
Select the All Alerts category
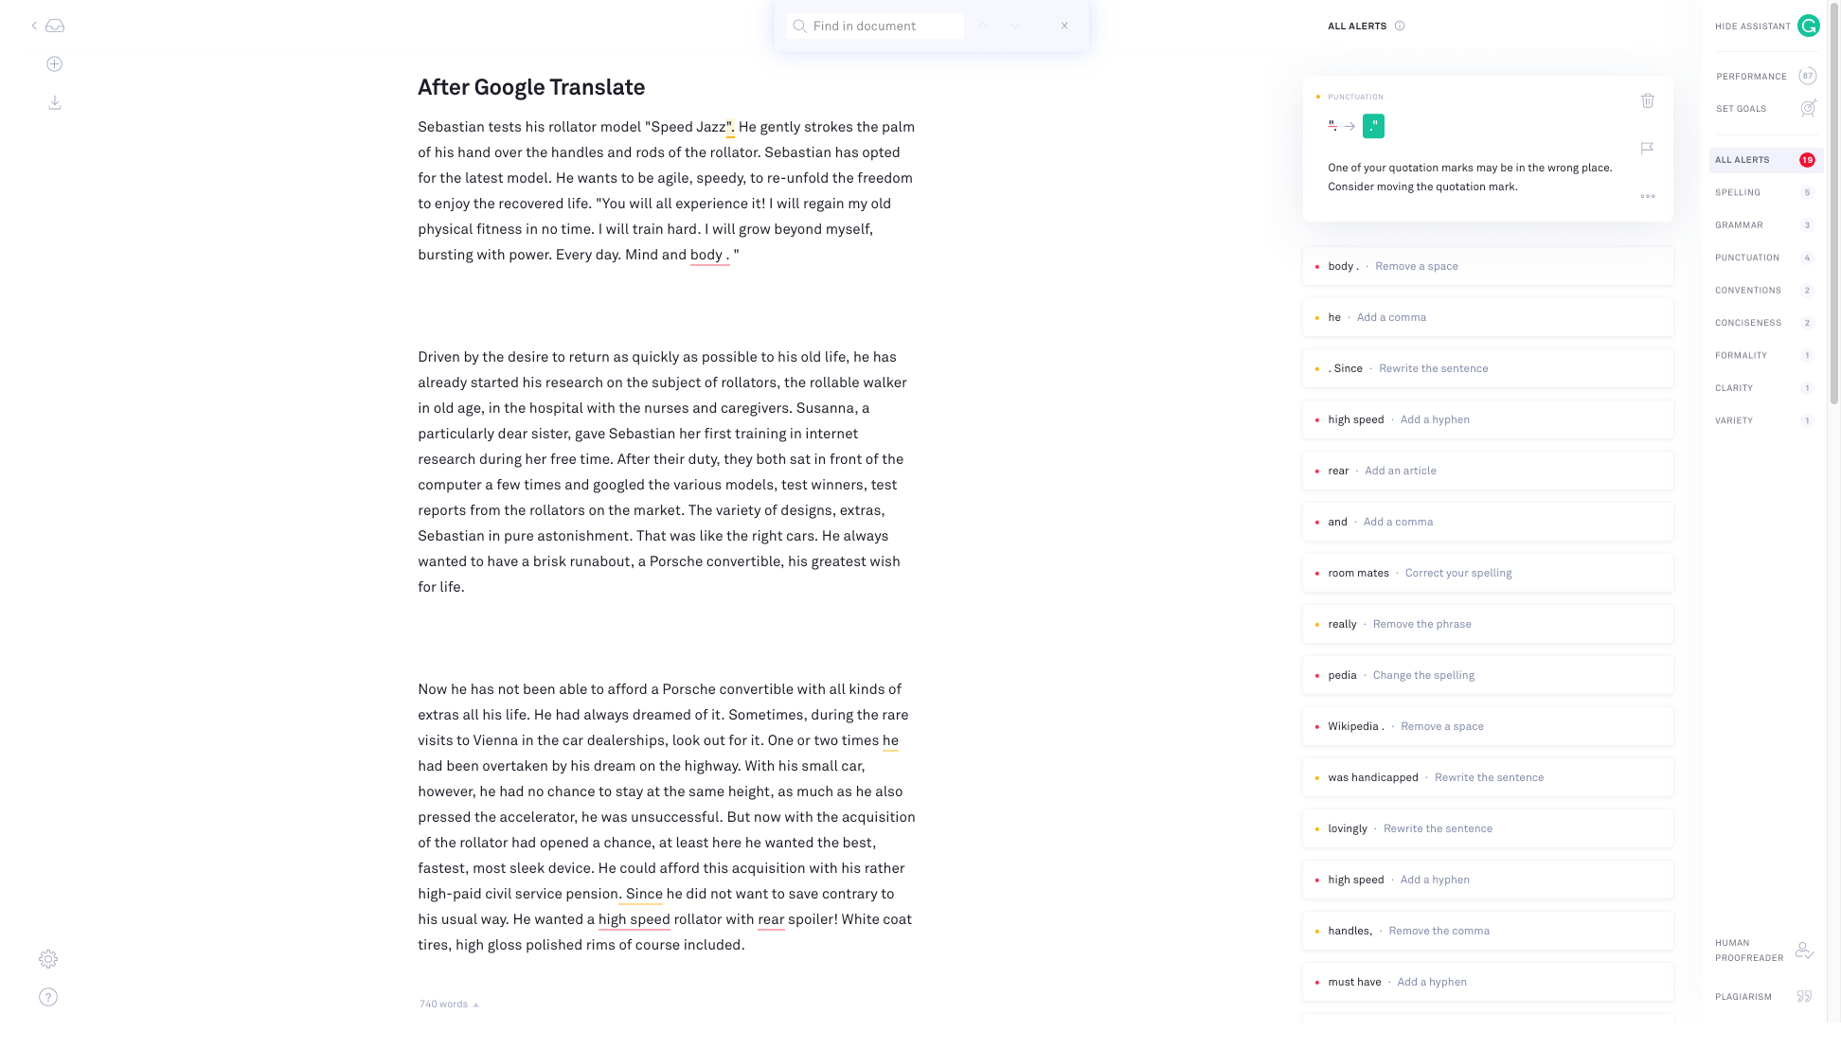[1765, 160]
